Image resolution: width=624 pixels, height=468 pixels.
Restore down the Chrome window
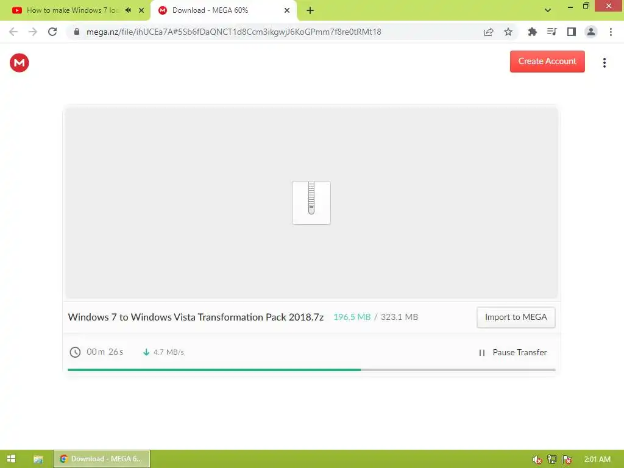(x=586, y=6)
